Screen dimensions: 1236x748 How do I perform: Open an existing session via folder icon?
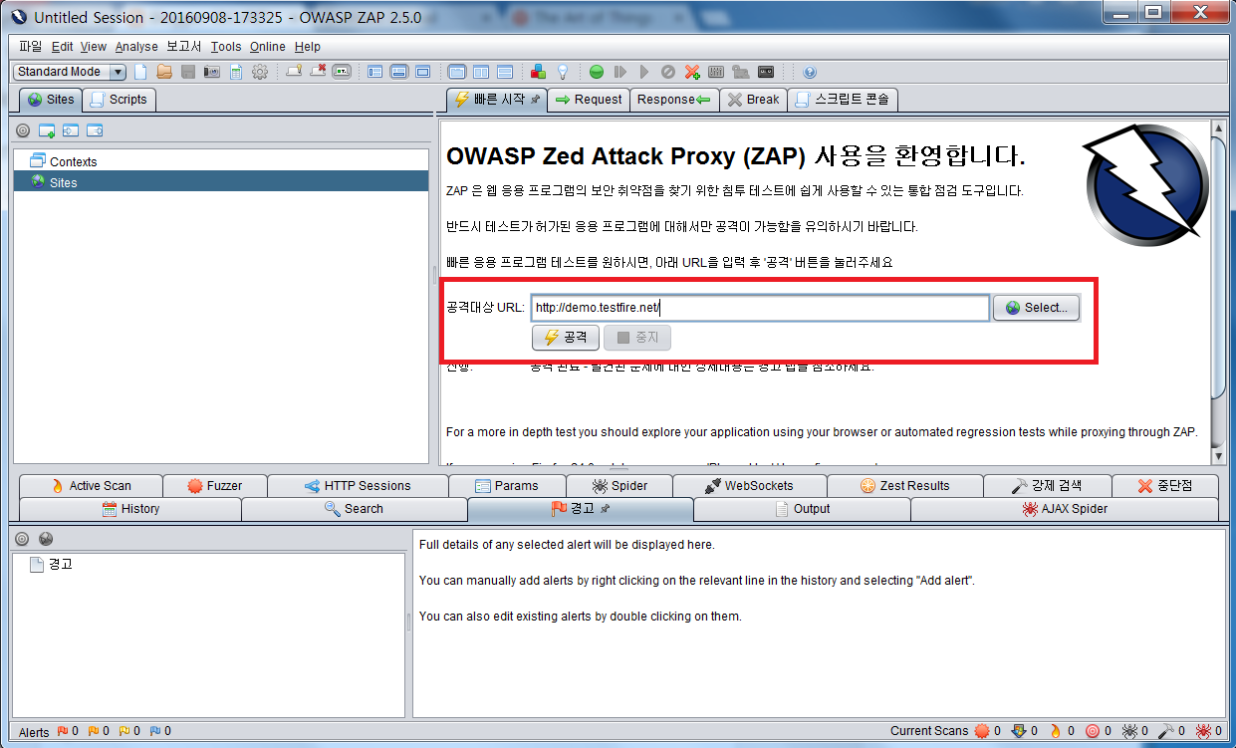point(164,72)
